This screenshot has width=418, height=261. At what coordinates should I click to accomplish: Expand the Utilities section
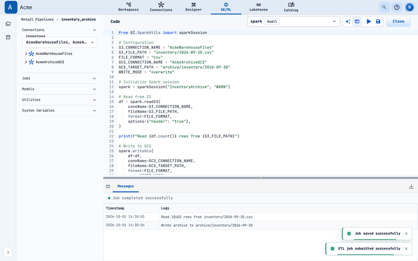tap(60, 100)
